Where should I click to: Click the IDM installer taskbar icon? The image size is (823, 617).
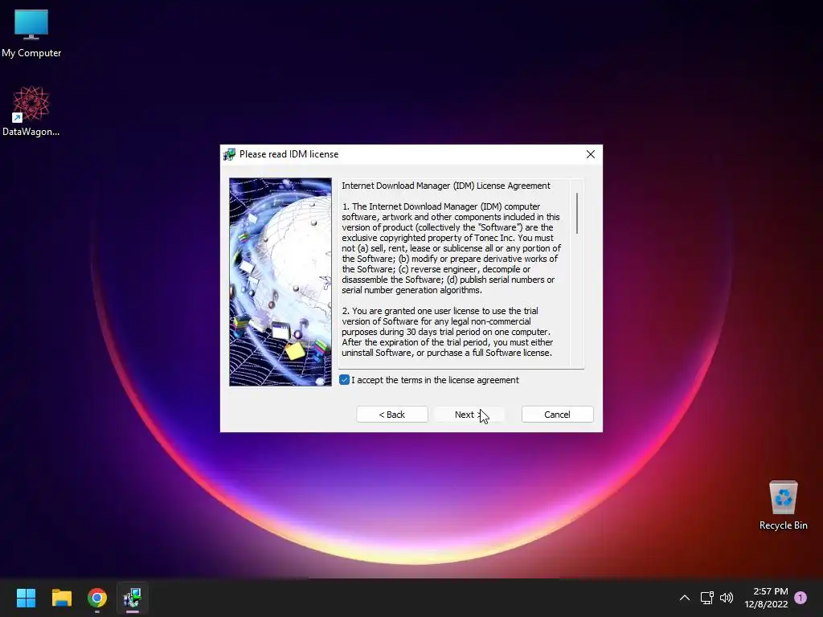[x=133, y=598]
